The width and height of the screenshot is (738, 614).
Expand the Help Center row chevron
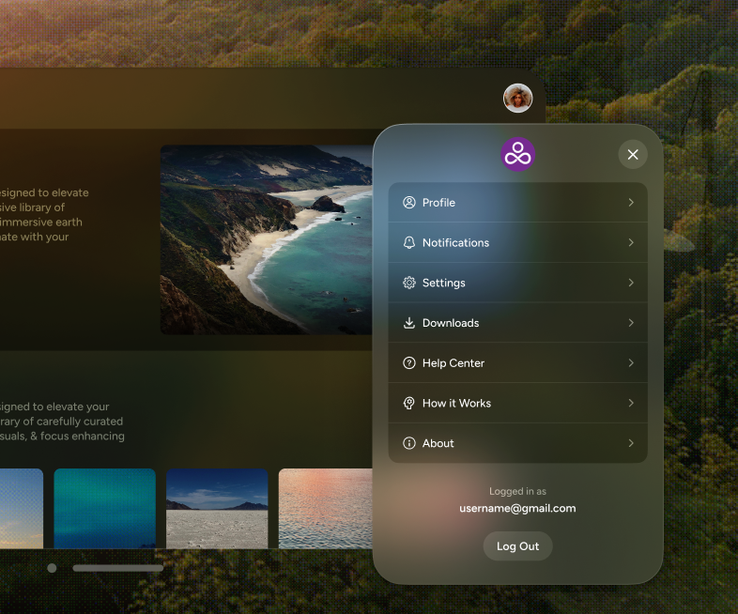coord(631,362)
